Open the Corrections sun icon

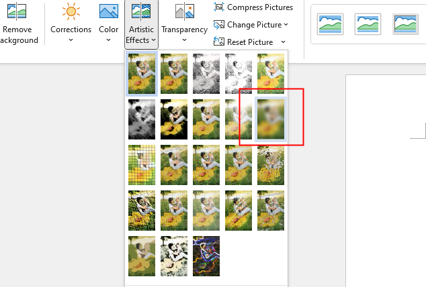coord(71,11)
